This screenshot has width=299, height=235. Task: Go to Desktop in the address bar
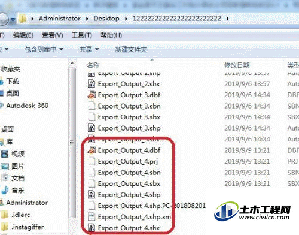(106, 19)
